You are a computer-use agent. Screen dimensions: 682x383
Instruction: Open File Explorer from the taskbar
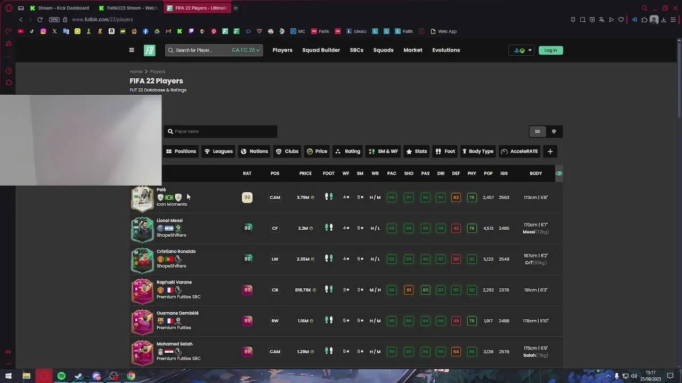26,376
